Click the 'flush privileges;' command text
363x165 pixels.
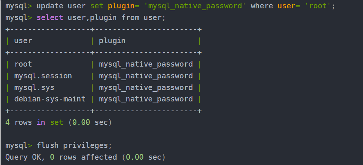click(x=74, y=146)
